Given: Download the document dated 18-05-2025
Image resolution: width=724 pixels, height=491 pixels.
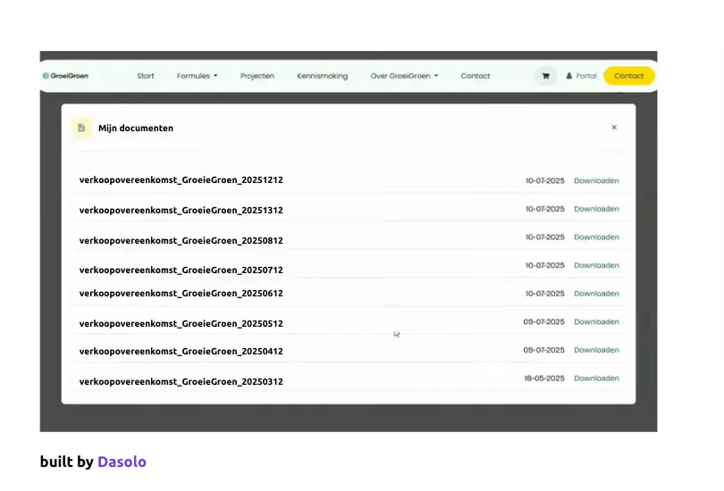Looking at the screenshot, I should tap(596, 378).
